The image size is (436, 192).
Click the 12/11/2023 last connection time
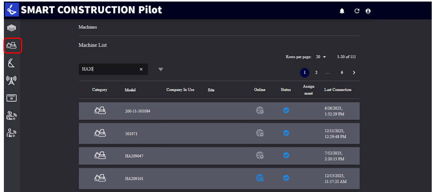click(x=335, y=133)
